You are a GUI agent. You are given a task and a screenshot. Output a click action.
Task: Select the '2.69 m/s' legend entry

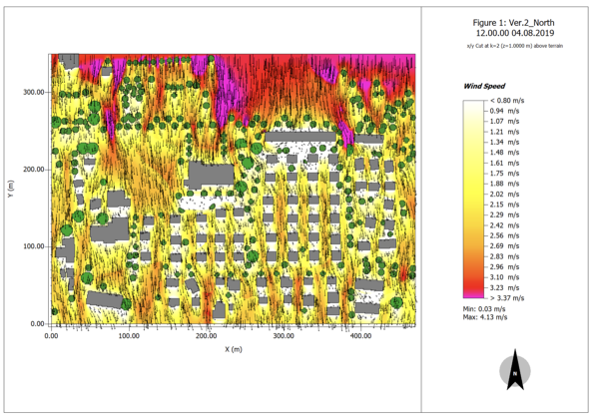504,245
